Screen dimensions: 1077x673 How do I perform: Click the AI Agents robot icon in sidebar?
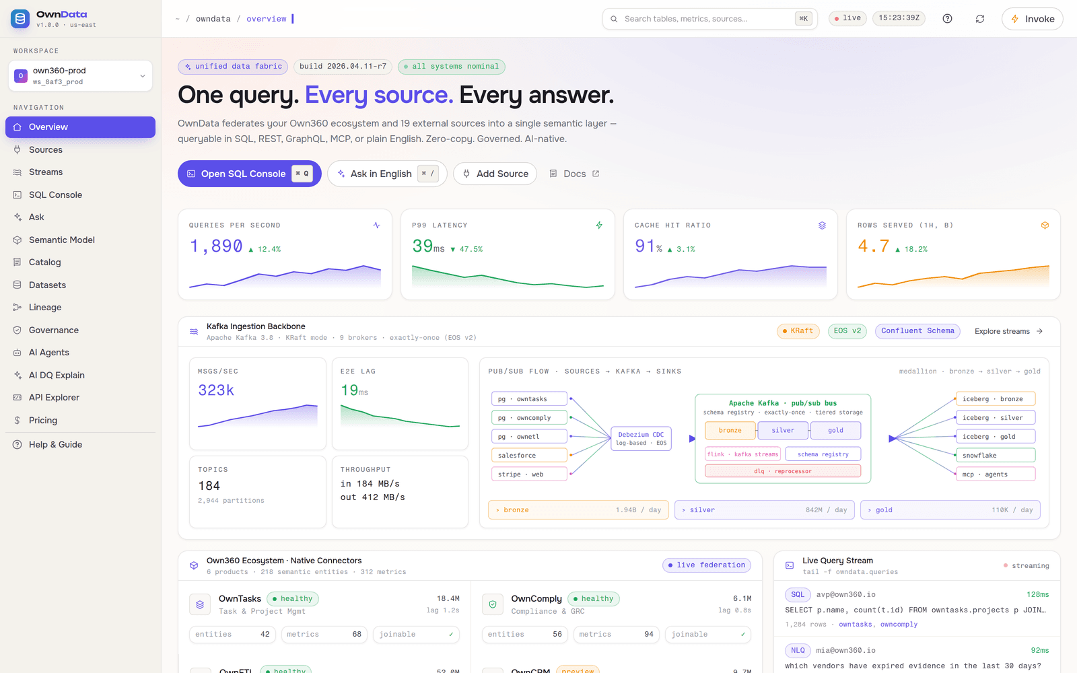[x=18, y=353]
